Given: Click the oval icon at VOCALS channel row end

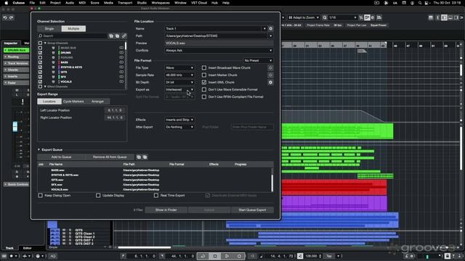Looking at the screenshot, I should tap(121, 82).
